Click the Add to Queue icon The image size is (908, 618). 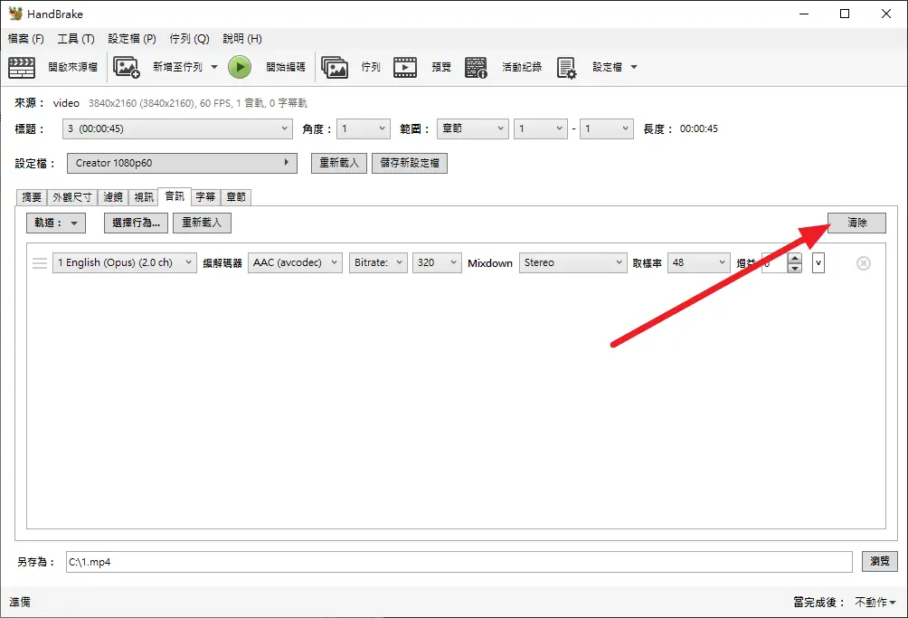pyautogui.click(x=127, y=67)
